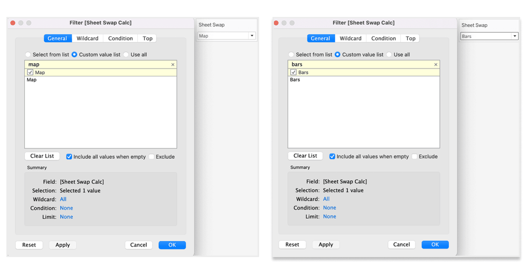Select 'Custom value list' radio in left dialog
The width and height of the screenshot is (528, 274).
[74, 54]
